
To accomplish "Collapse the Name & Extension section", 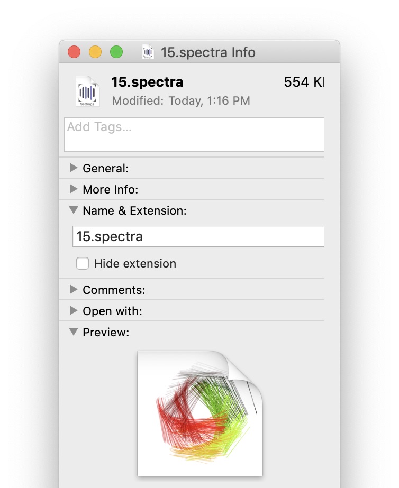I will pos(74,210).
